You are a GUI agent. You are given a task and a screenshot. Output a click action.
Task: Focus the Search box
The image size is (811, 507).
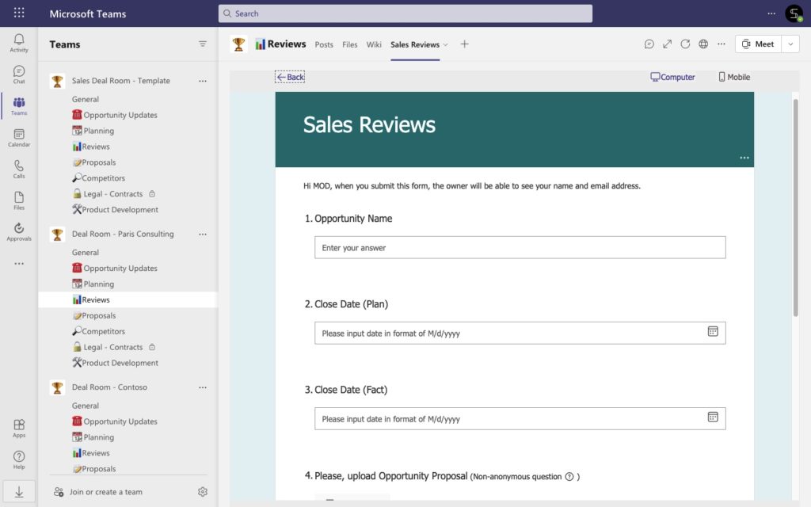point(405,13)
